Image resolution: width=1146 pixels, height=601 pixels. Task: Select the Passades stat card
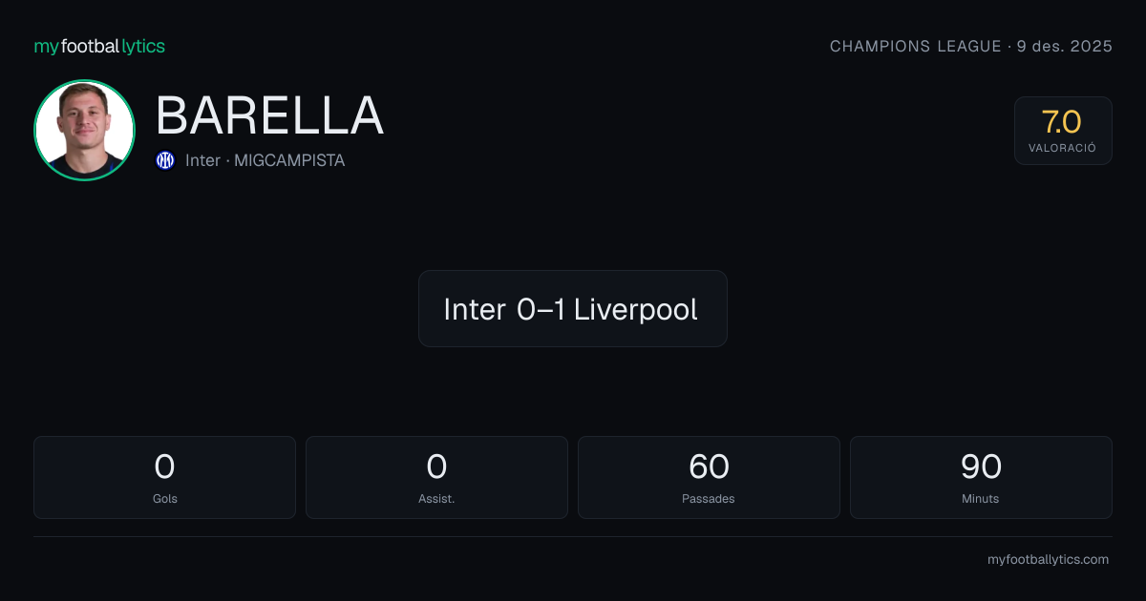click(x=709, y=477)
